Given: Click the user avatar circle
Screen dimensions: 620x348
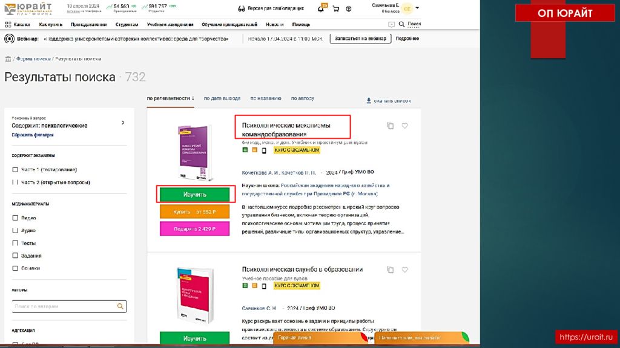Looking at the screenshot, I should (407, 8).
